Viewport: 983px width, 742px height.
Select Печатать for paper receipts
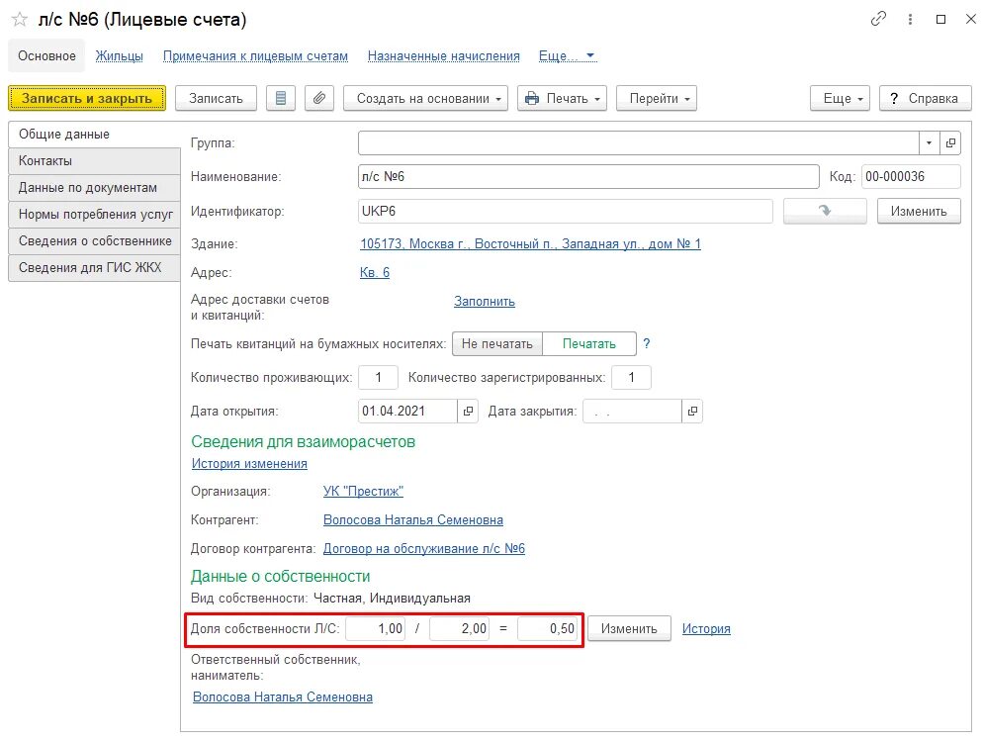(x=589, y=343)
